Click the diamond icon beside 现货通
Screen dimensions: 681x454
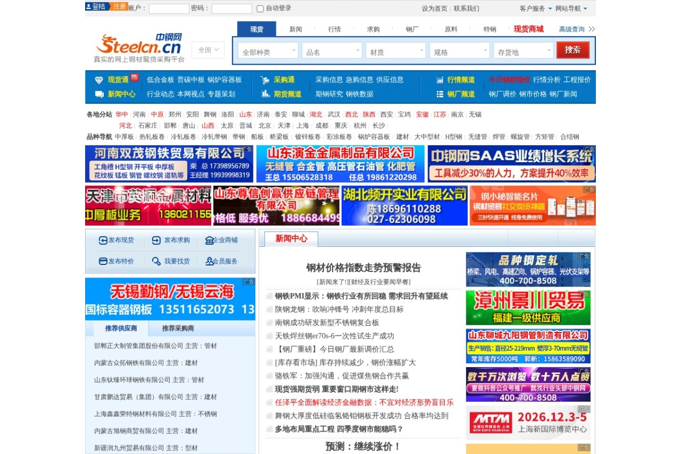pos(99,80)
